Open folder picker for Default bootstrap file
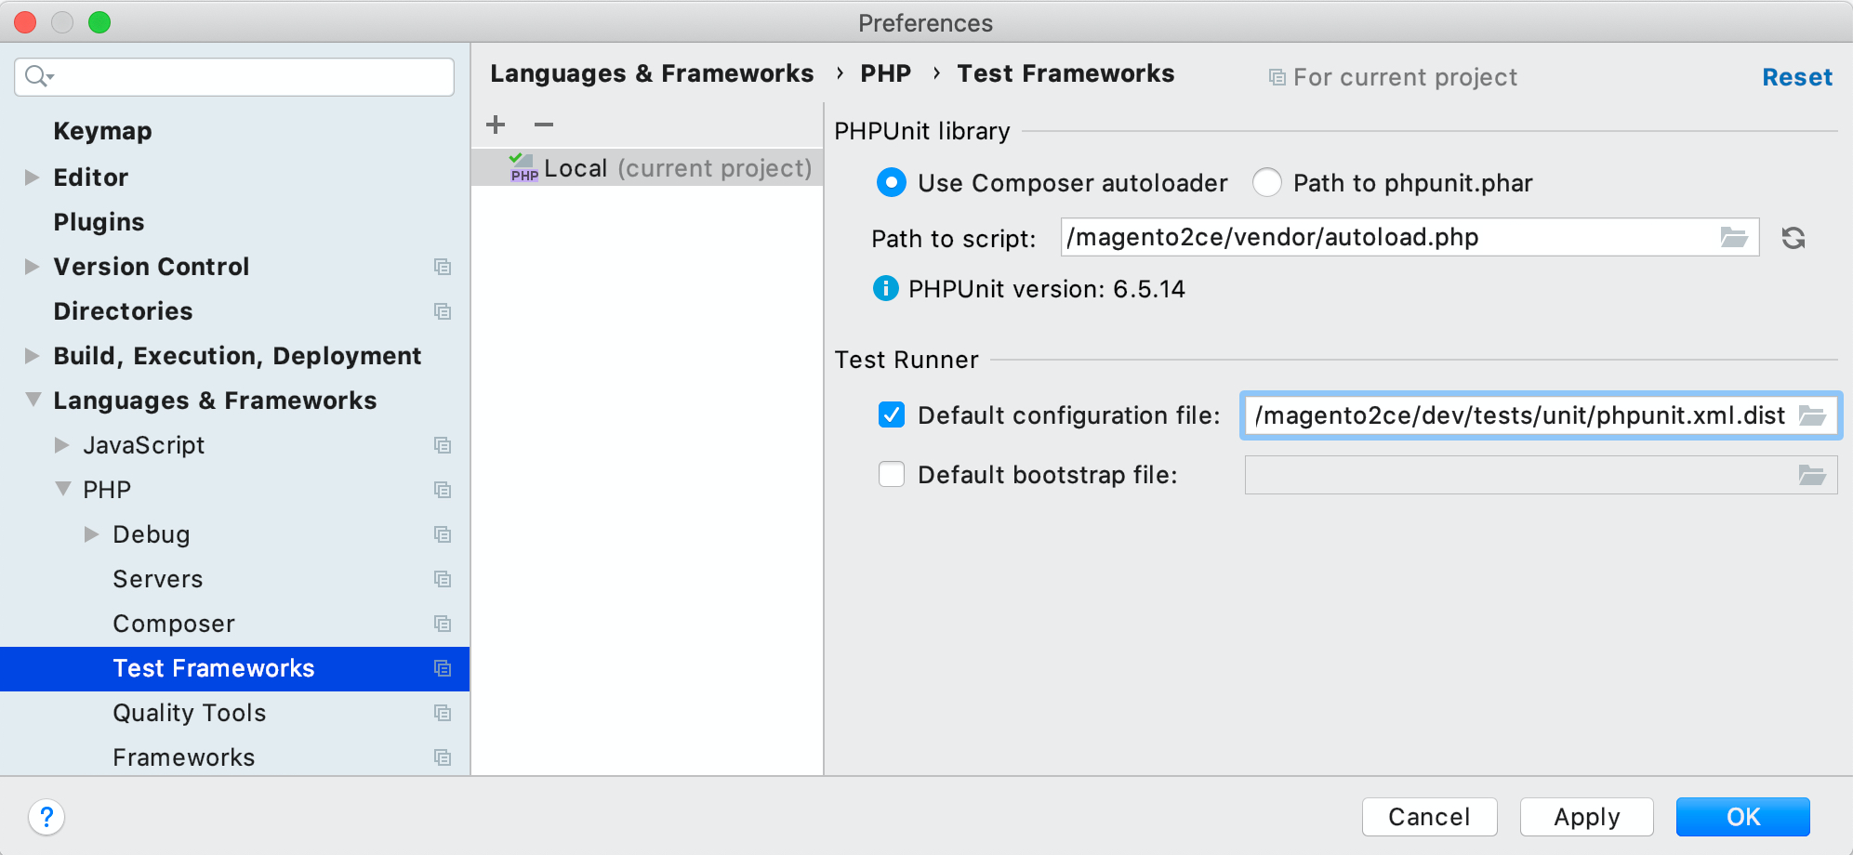Image resolution: width=1853 pixels, height=855 pixels. pyautogui.click(x=1811, y=475)
